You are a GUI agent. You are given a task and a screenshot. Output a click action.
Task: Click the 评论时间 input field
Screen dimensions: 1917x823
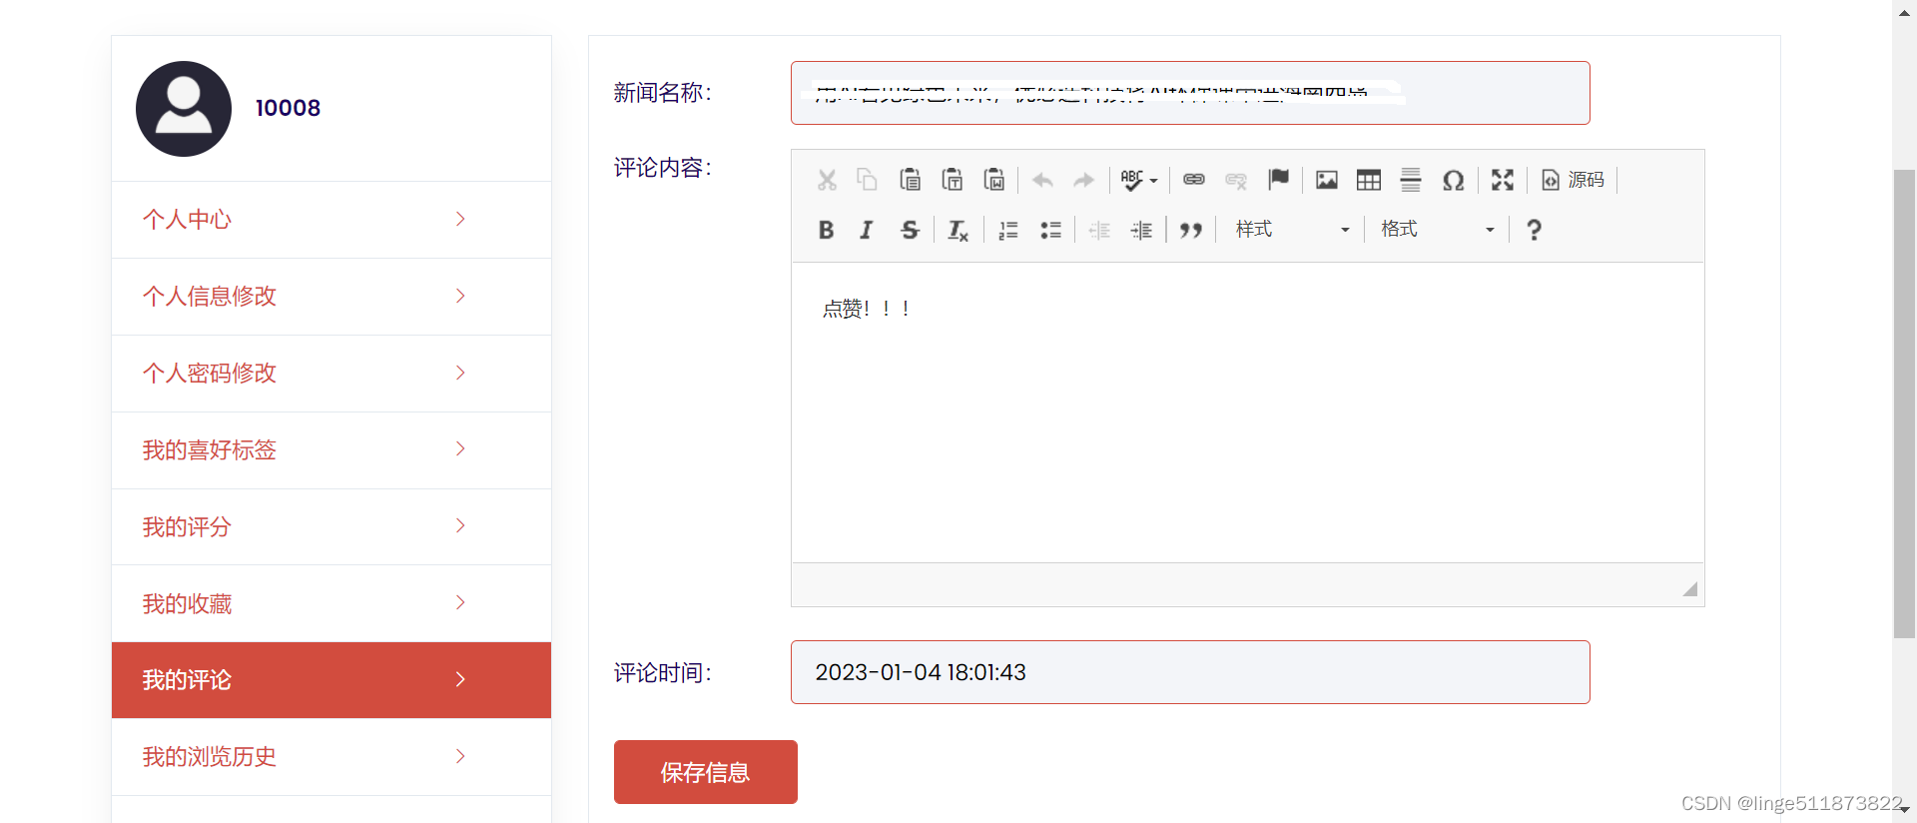(x=1190, y=672)
